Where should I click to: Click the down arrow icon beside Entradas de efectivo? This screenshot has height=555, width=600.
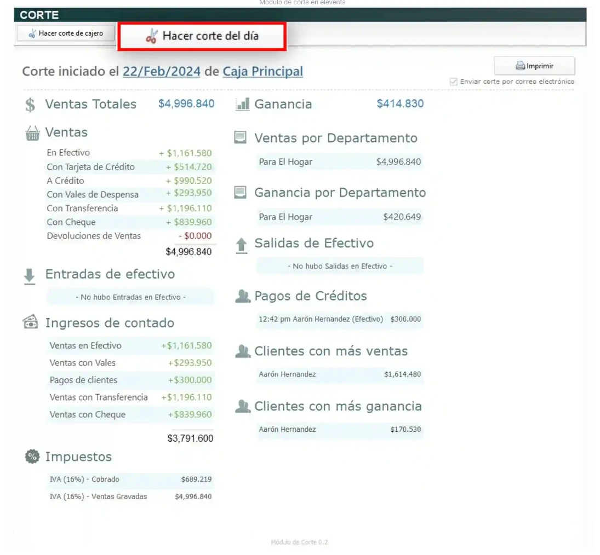[30, 276]
